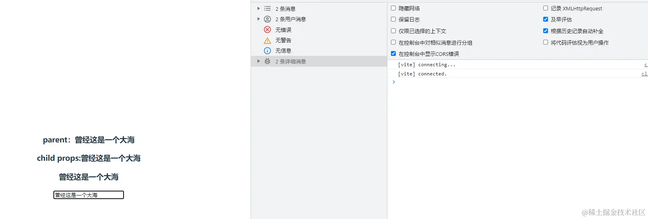
Task: Click the blue no-info icon
Action: [x=267, y=51]
